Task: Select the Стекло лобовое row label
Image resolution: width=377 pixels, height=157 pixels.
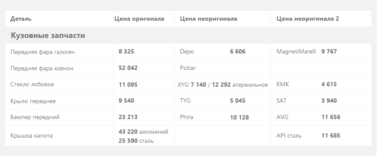Action: [32, 85]
